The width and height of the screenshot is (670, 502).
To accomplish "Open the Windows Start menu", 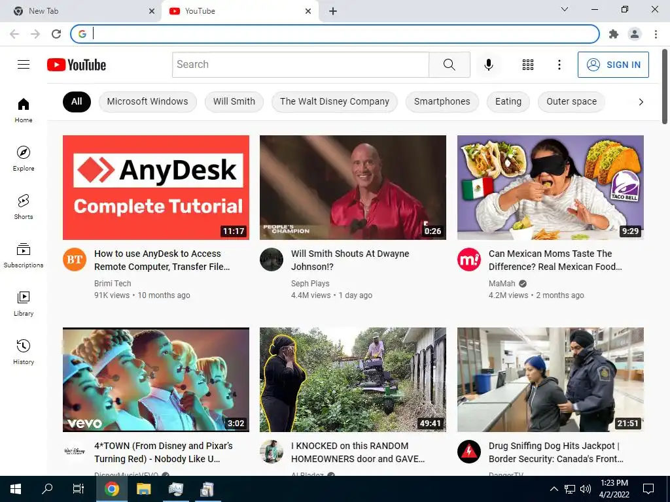I will (16, 489).
